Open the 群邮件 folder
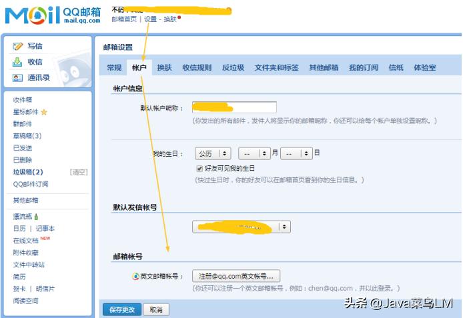Screen dimensions: 463x318 pos(23,124)
